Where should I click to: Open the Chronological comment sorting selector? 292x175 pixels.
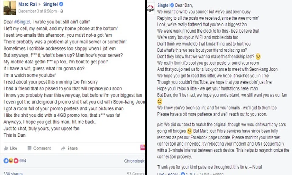pyautogui.click(x=134, y=161)
